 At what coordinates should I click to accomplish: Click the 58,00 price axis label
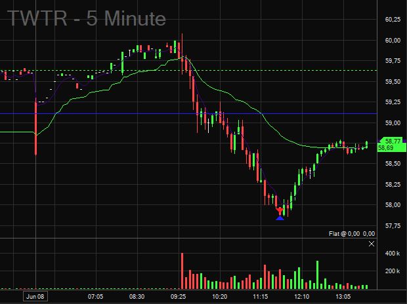(x=393, y=204)
